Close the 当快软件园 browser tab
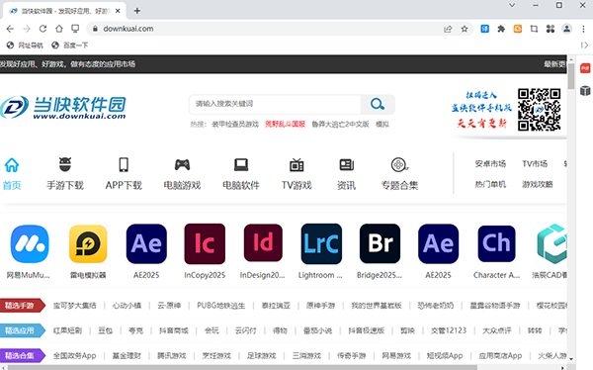Image resolution: width=593 pixels, height=370 pixels. (118, 11)
